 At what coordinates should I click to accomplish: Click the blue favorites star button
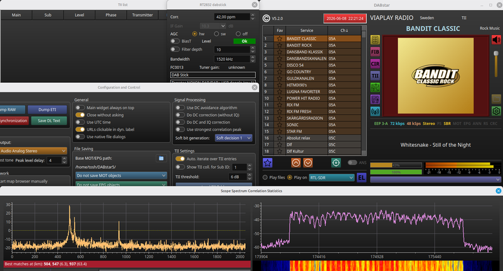(268, 162)
